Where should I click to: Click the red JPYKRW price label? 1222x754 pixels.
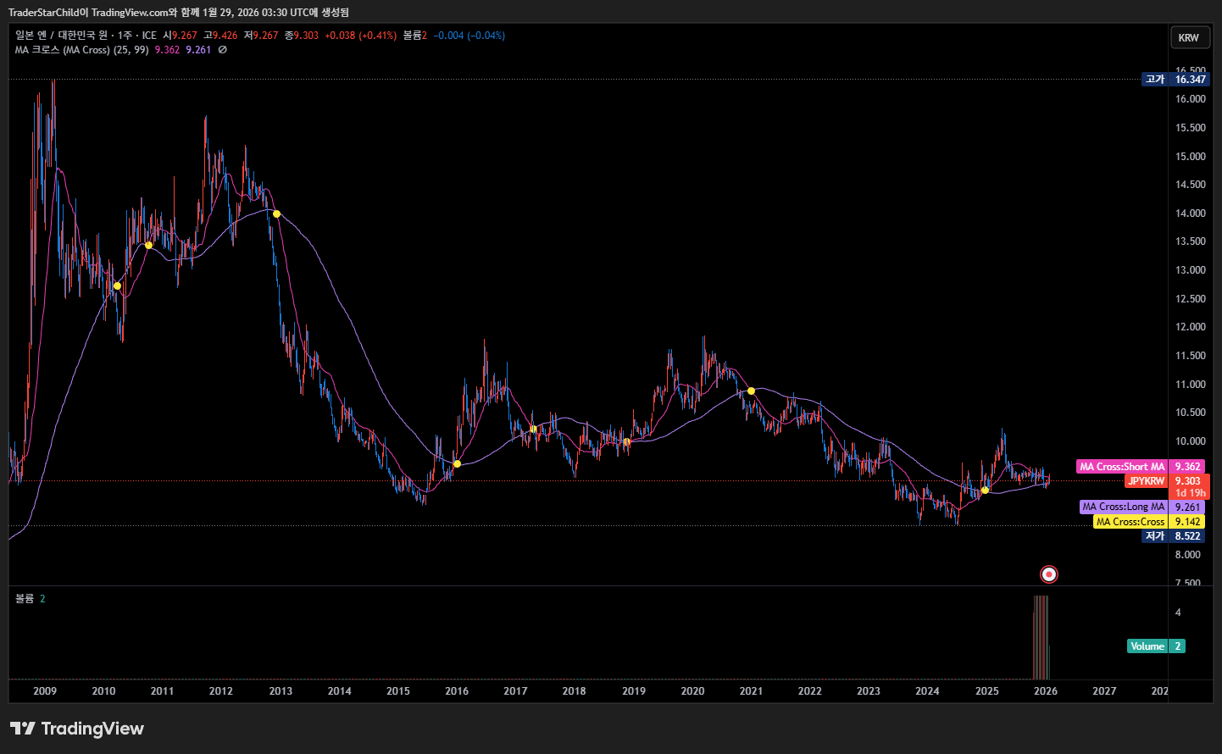click(x=1146, y=481)
